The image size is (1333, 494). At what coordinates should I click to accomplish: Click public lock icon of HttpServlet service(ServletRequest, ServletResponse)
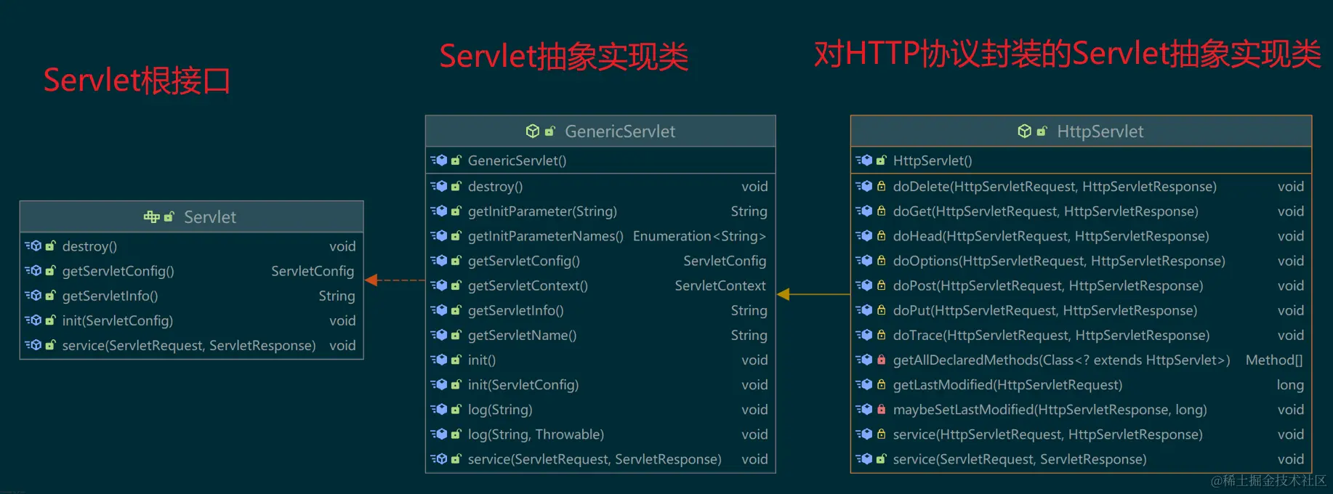click(x=881, y=459)
